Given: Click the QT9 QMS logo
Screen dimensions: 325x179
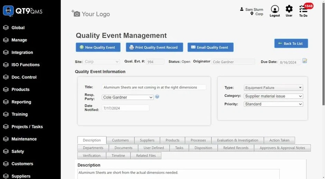Looking at the screenshot, I should click(23, 11).
